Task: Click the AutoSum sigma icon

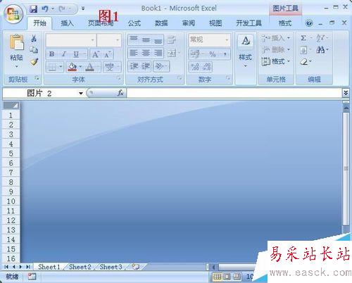Action: (303, 38)
